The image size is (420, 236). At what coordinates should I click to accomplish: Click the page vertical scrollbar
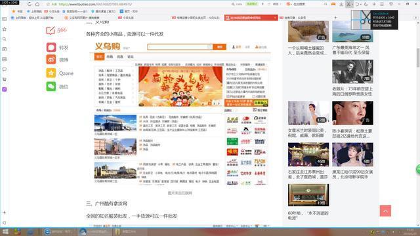pos(418,58)
